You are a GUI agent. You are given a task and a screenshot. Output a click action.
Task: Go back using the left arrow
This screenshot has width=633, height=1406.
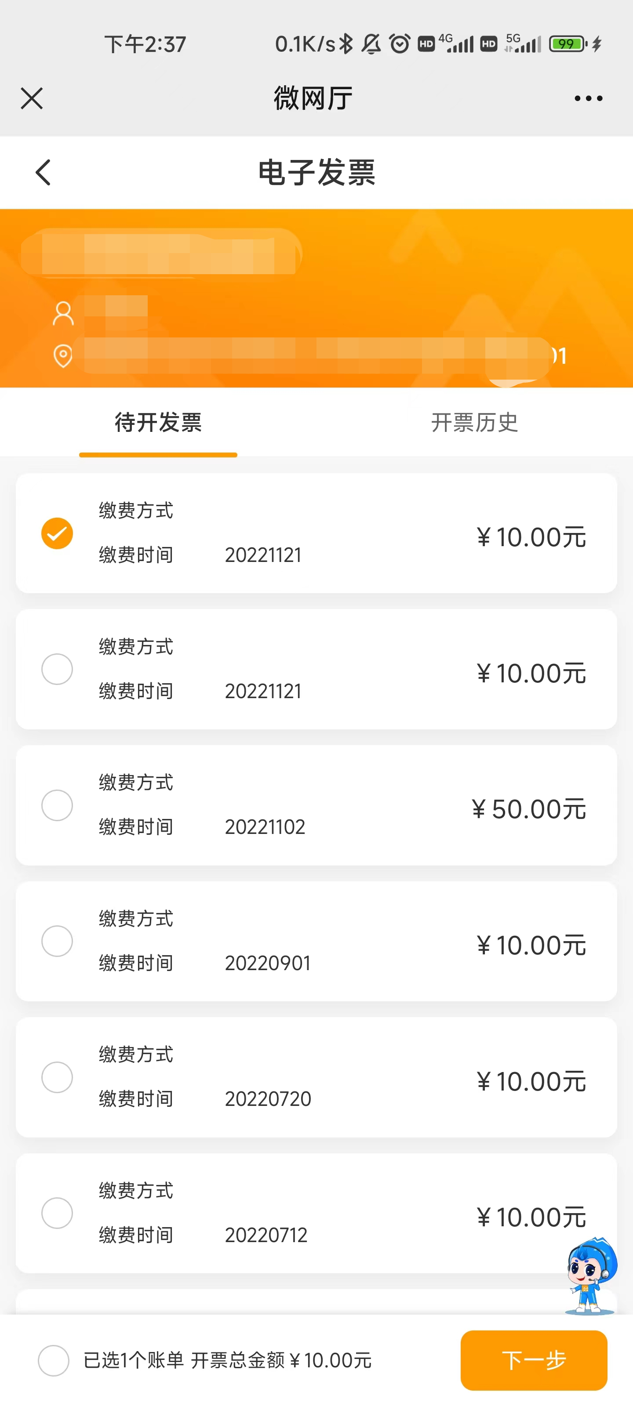(43, 173)
